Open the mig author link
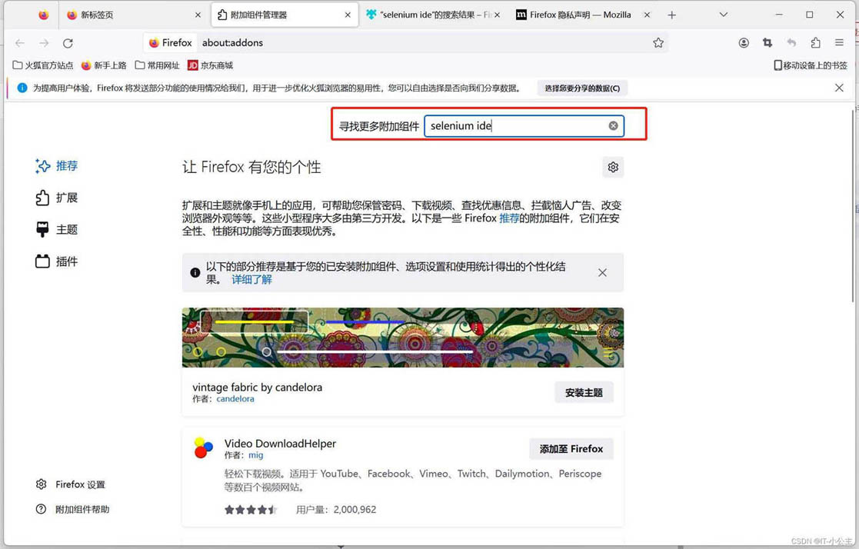The image size is (859, 549). tap(255, 454)
